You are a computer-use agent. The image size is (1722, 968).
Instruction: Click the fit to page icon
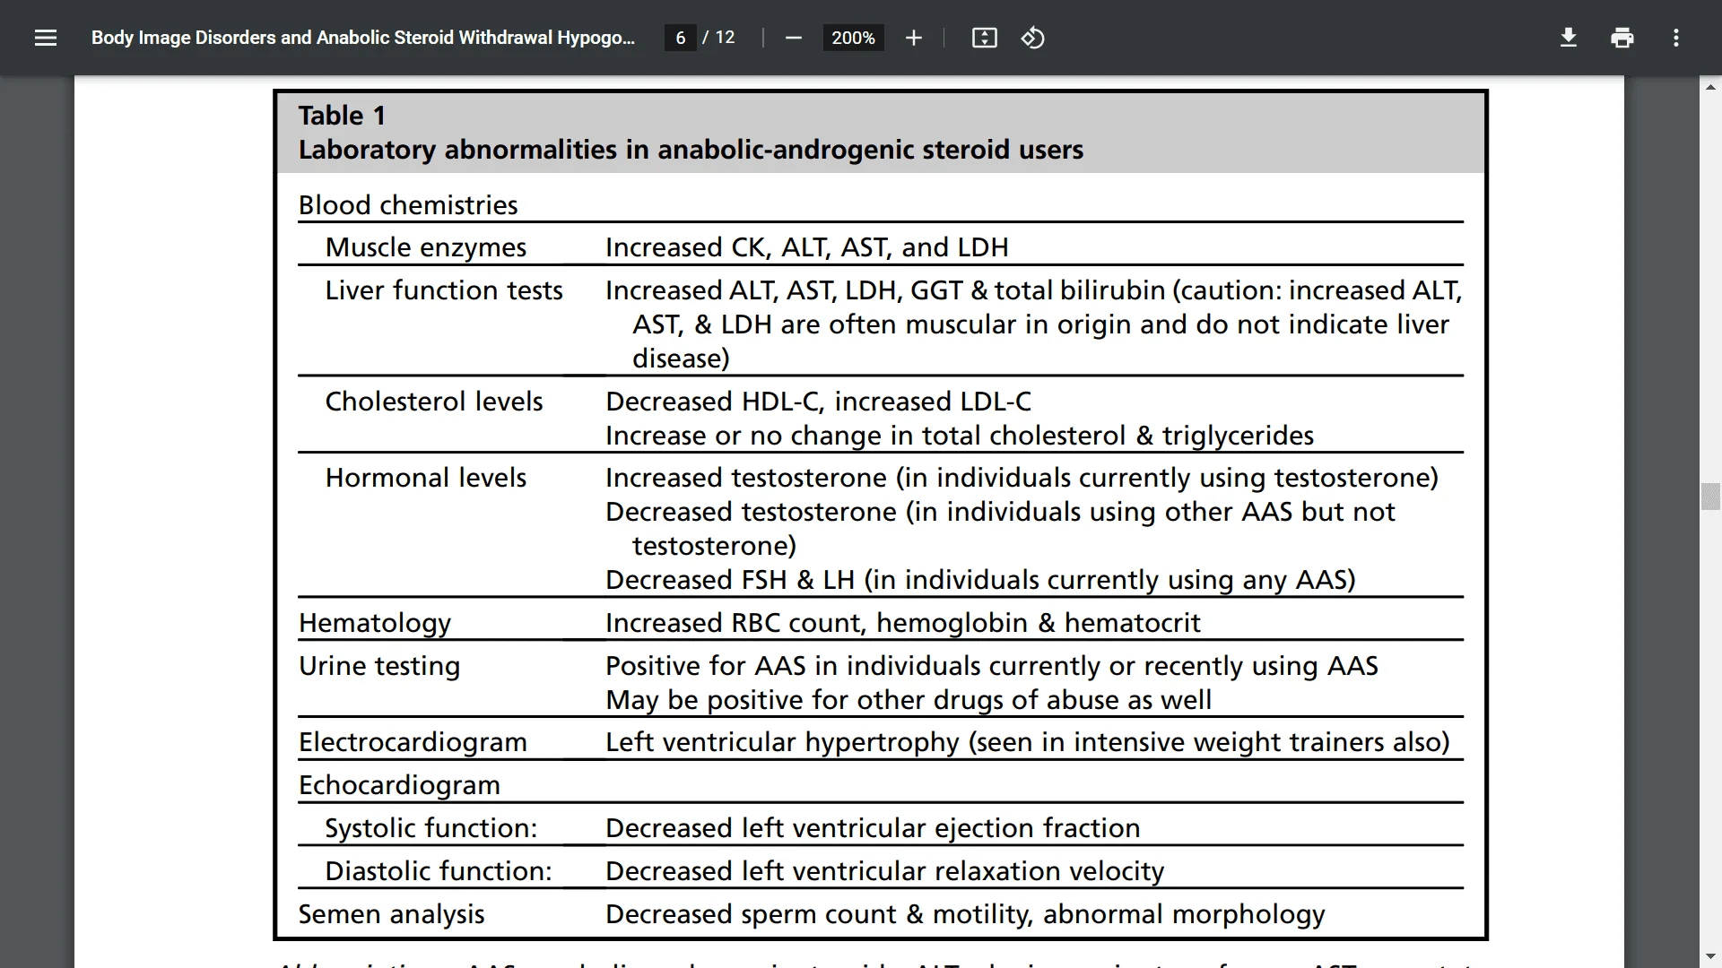coord(984,38)
